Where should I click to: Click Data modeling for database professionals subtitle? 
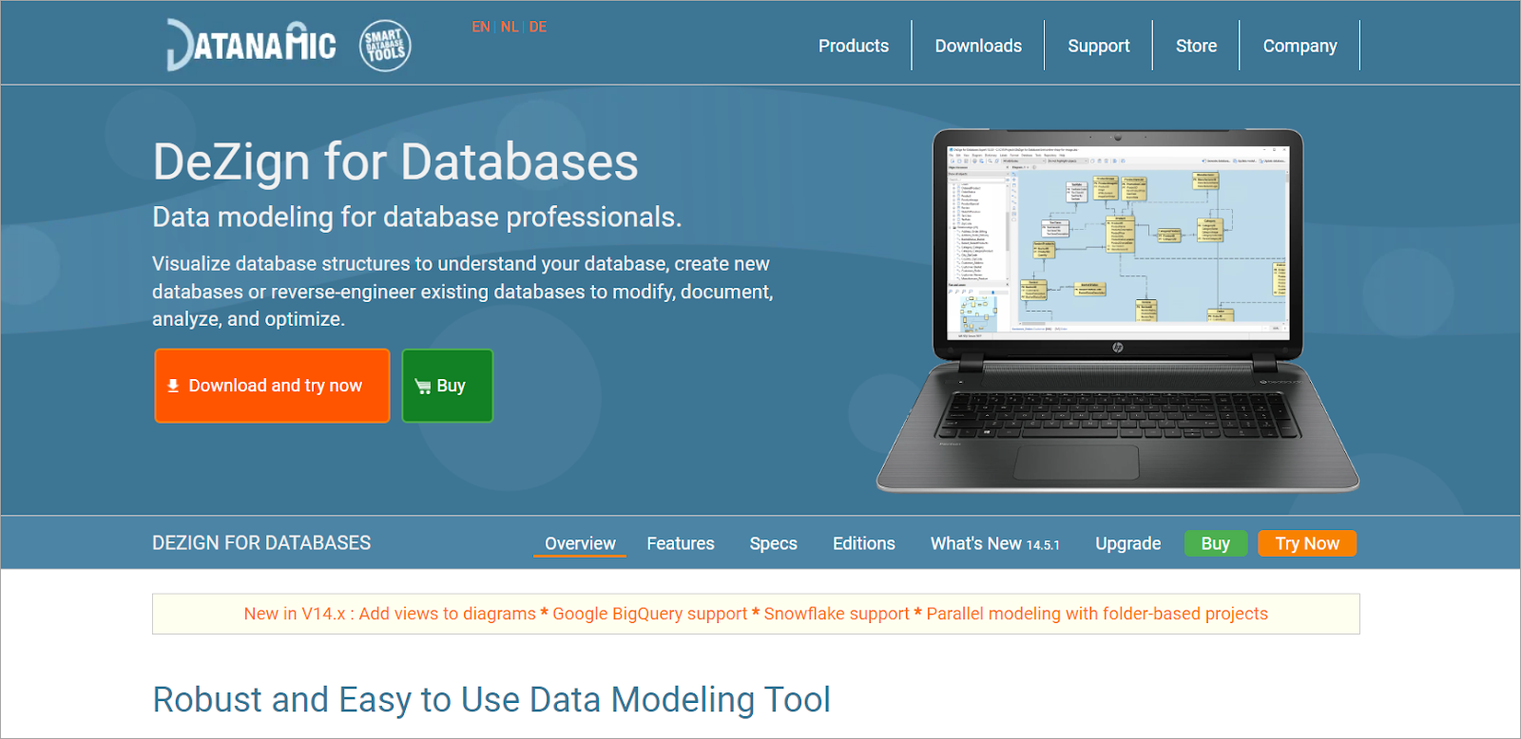coord(416,218)
